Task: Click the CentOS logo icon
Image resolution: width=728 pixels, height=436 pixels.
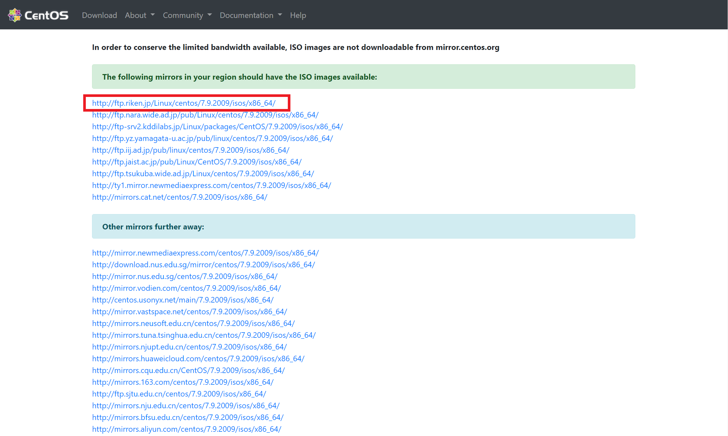Action: click(x=15, y=15)
